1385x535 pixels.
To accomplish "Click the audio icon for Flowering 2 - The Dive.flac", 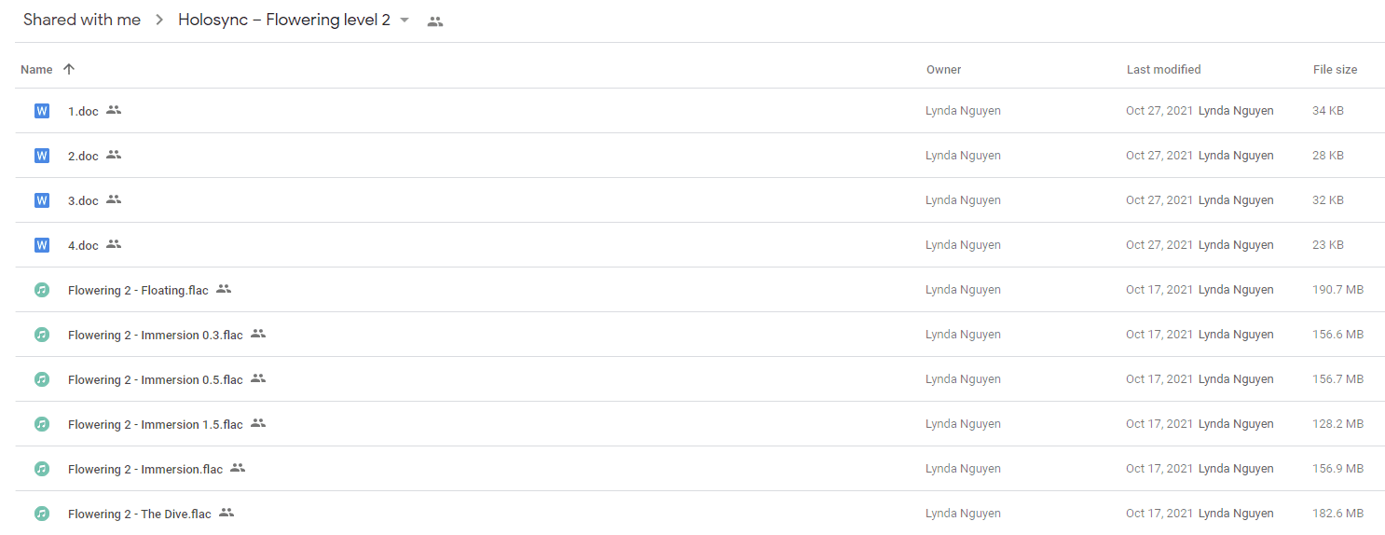I will coord(41,514).
